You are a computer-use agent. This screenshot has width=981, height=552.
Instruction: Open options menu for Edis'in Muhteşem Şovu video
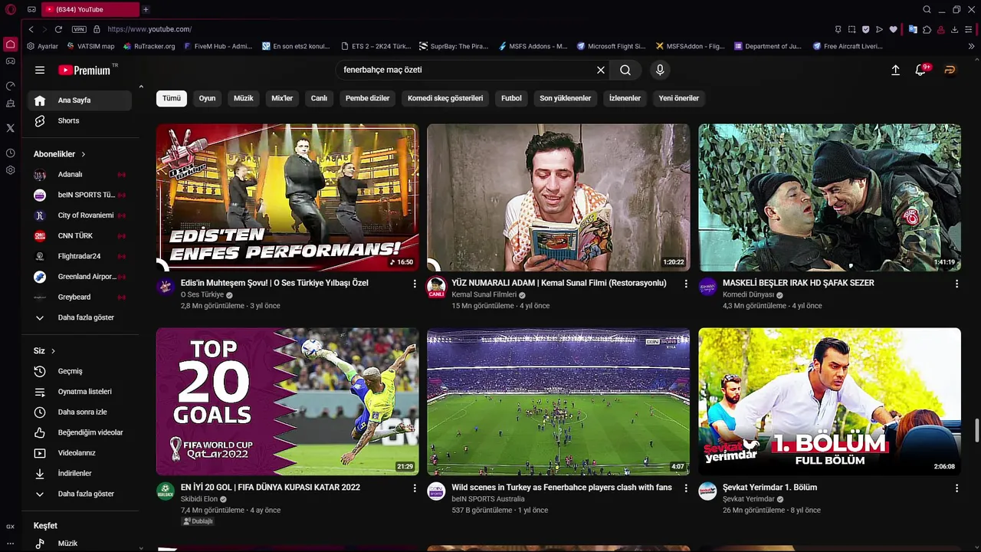(x=415, y=284)
